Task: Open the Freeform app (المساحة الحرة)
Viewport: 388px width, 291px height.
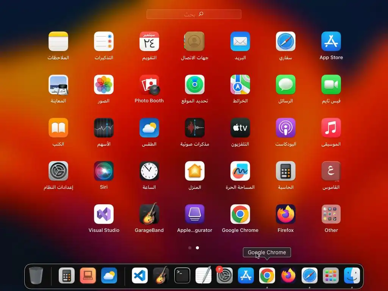Action: click(x=240, y=171)
